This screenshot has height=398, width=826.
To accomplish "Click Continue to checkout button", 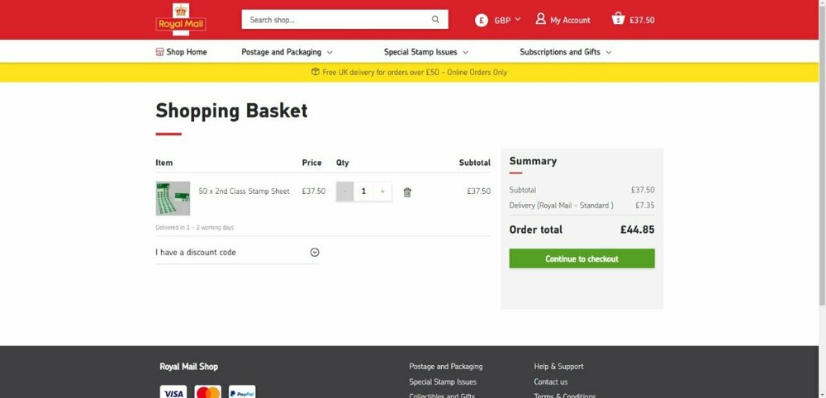I will [582, 259].
